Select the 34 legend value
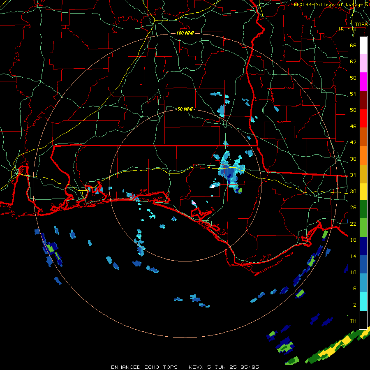Screen dimensions: 370x370 (x=353, y=175)
